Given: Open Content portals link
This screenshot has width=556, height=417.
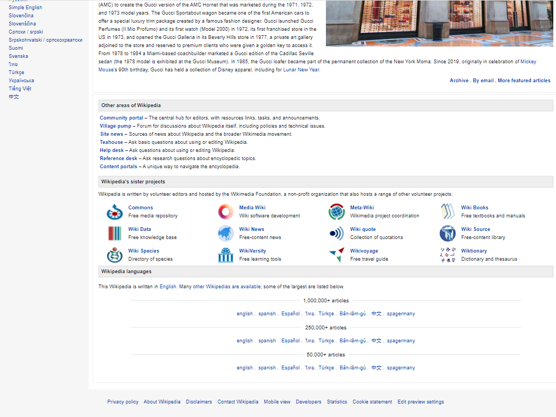Looking at the screenshot, I should pyautogui.click(x=119, y=167).
